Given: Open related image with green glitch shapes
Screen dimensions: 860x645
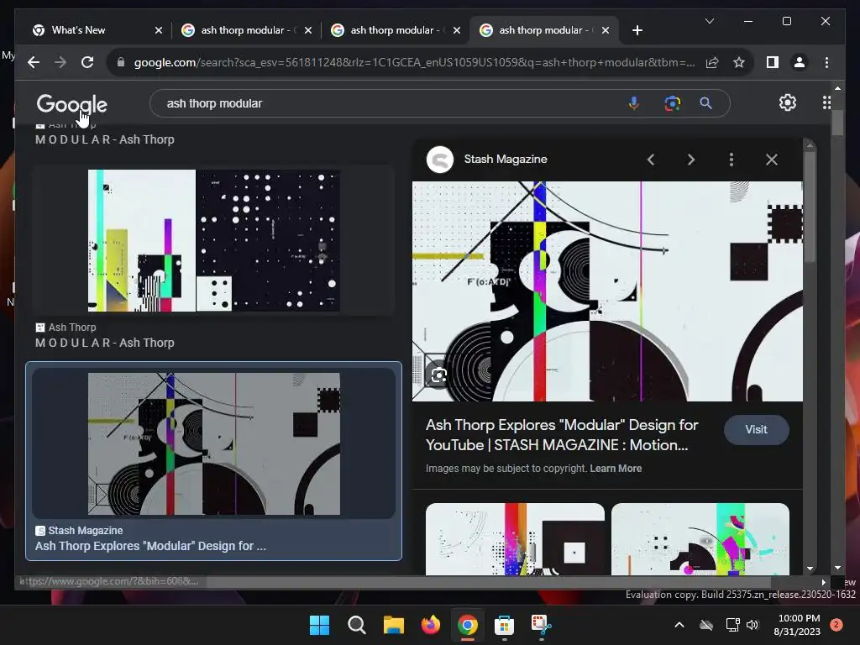Looking at the screenshot, I should pos(700,539).
